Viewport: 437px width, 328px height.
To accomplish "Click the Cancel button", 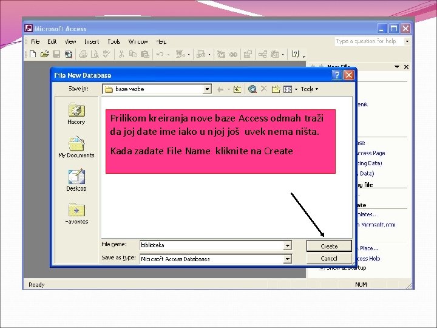I will click(329, 259).
